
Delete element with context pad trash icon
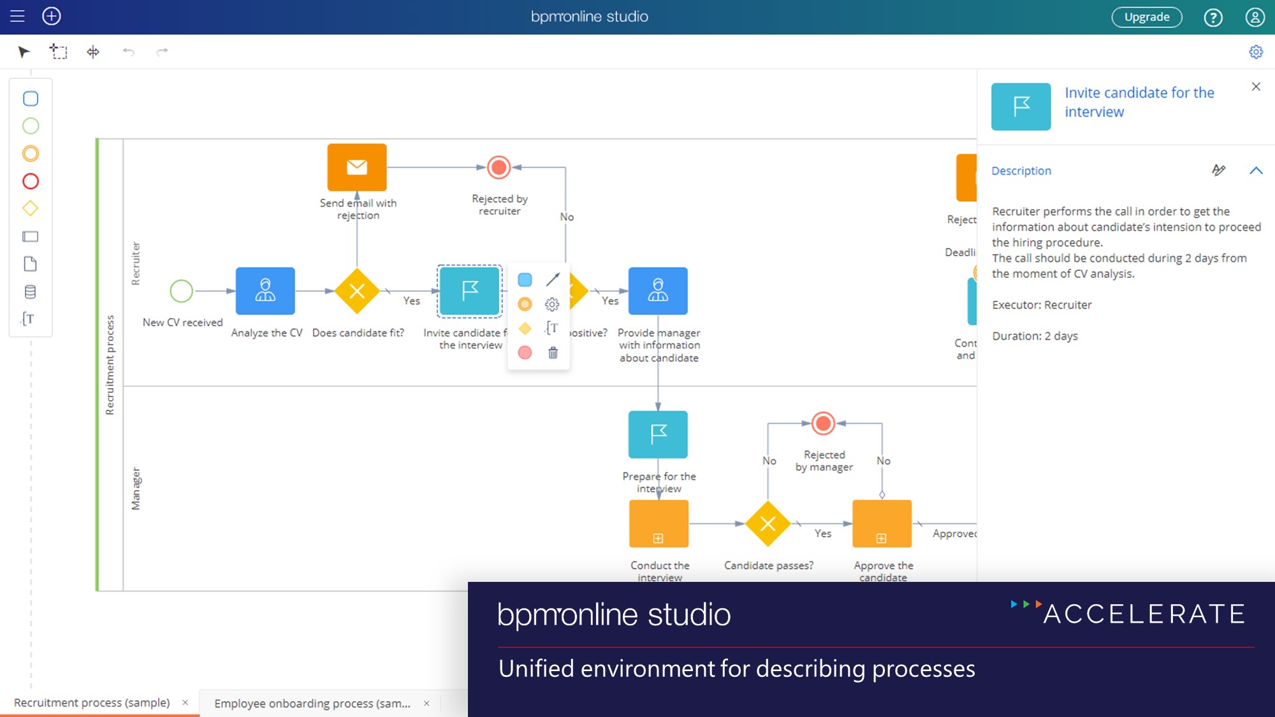553,352
